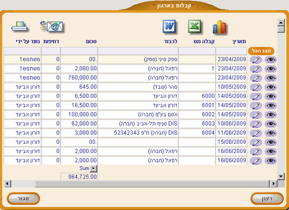The height and width of the screenshot is (210, 289).
Task: Click the הצג הכל show-all button
Action: [x=261, y=51]
